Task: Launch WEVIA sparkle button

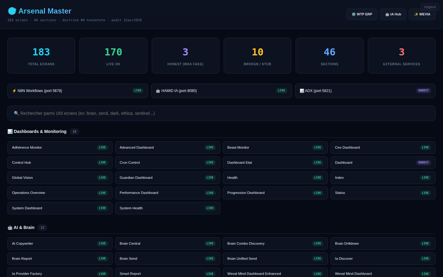Action: [422, 14]
